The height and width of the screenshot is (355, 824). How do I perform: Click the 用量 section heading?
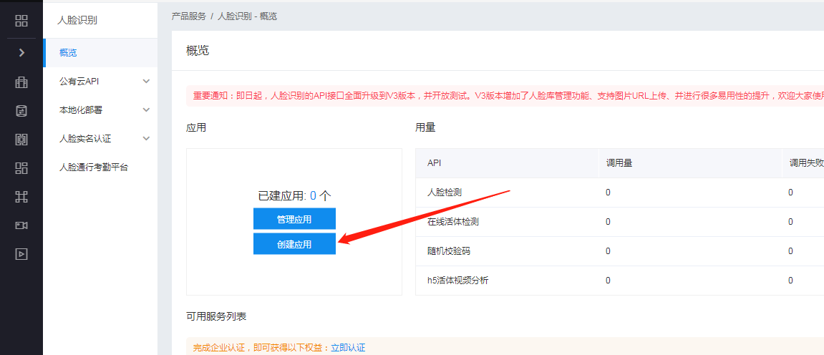425,127
